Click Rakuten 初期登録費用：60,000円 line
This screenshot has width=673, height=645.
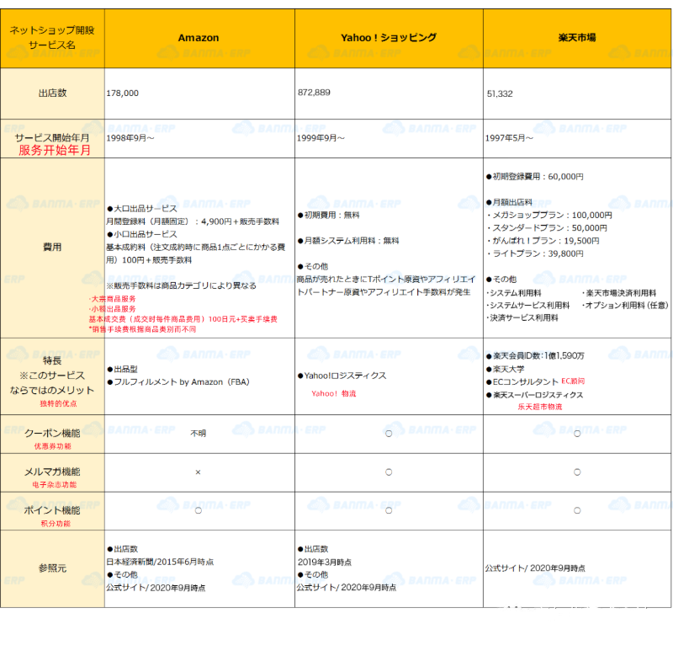click(535, 177)
